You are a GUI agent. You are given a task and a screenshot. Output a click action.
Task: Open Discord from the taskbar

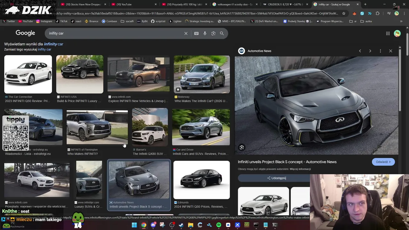pos(153,225)
